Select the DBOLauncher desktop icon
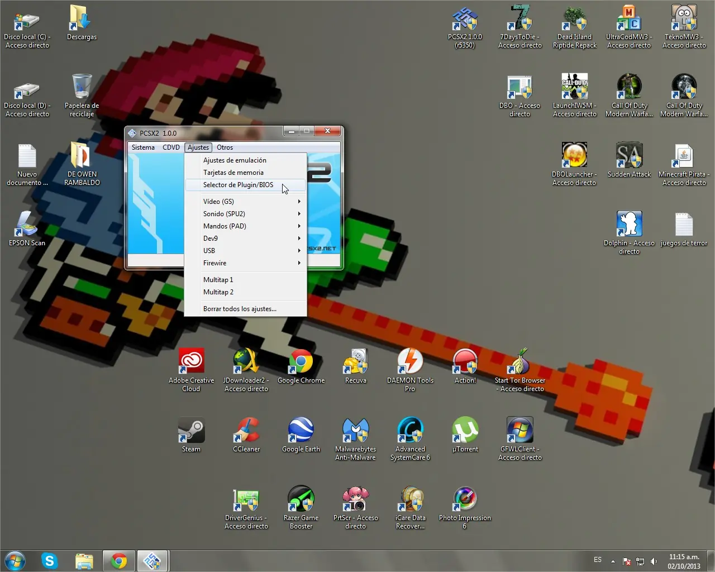 [x=574, y=164]
